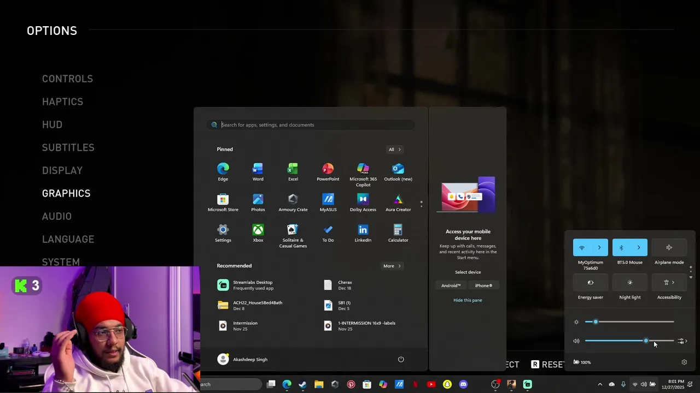
Task: Open quick settings gear icon
Action: tap(684, 362)
